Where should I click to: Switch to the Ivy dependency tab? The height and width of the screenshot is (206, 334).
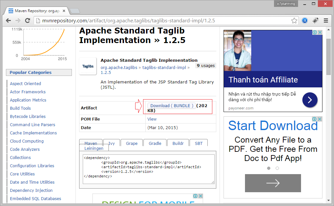[x=111, y=144]
